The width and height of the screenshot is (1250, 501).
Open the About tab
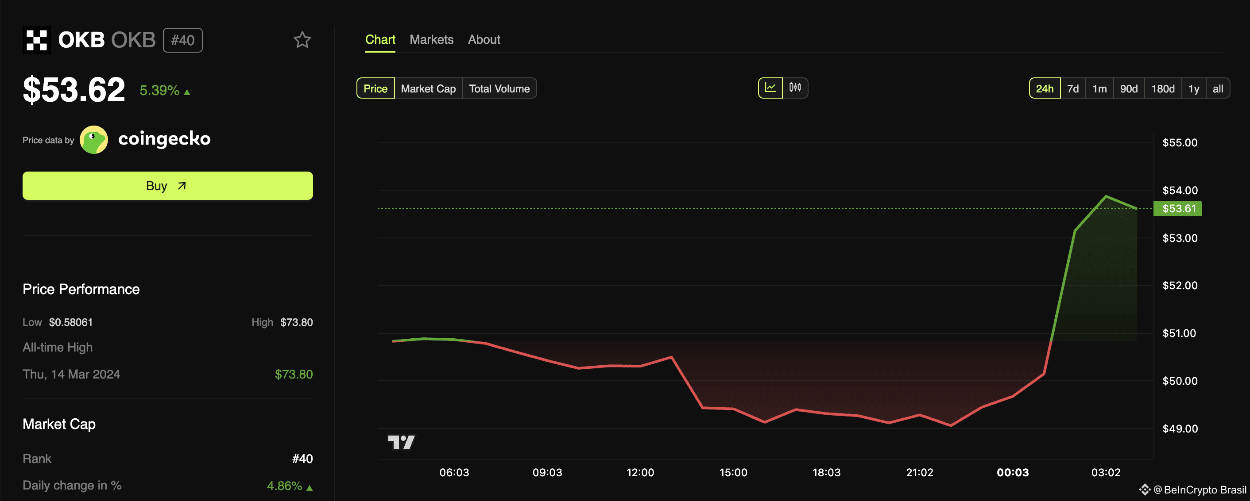click(484, 40)
